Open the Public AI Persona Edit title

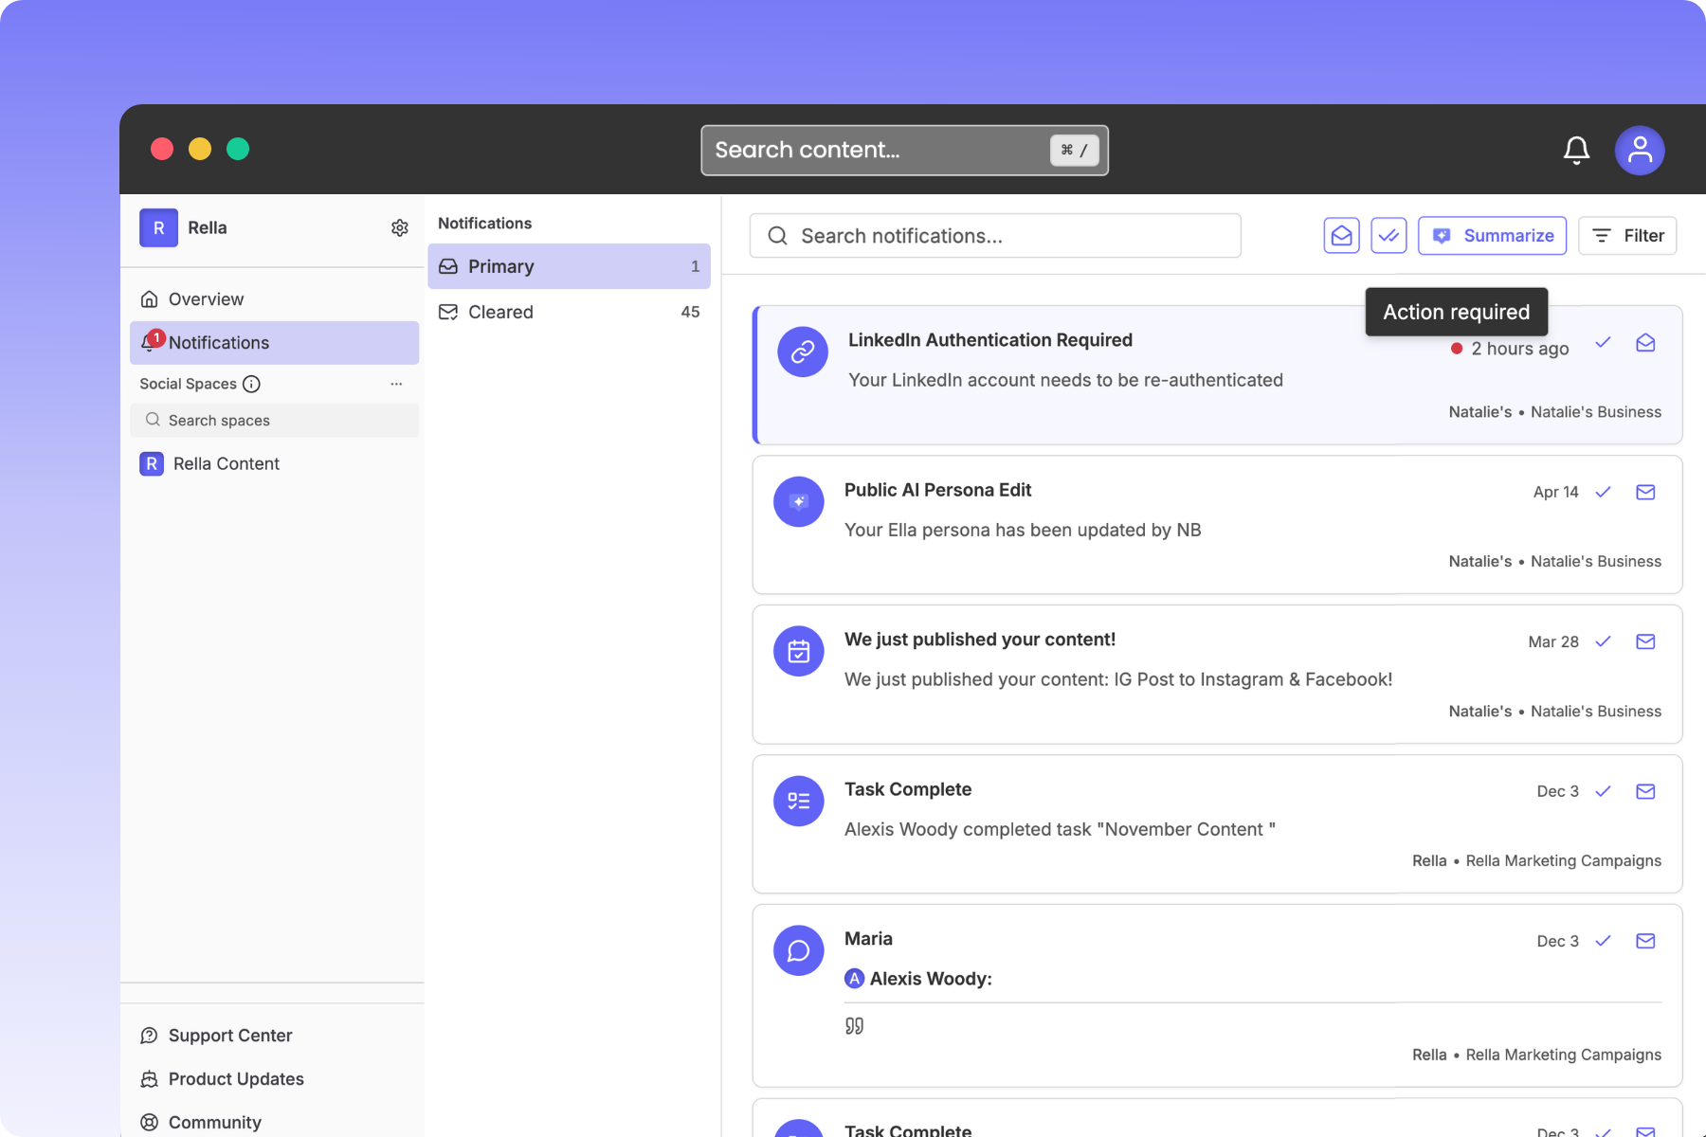938,490
